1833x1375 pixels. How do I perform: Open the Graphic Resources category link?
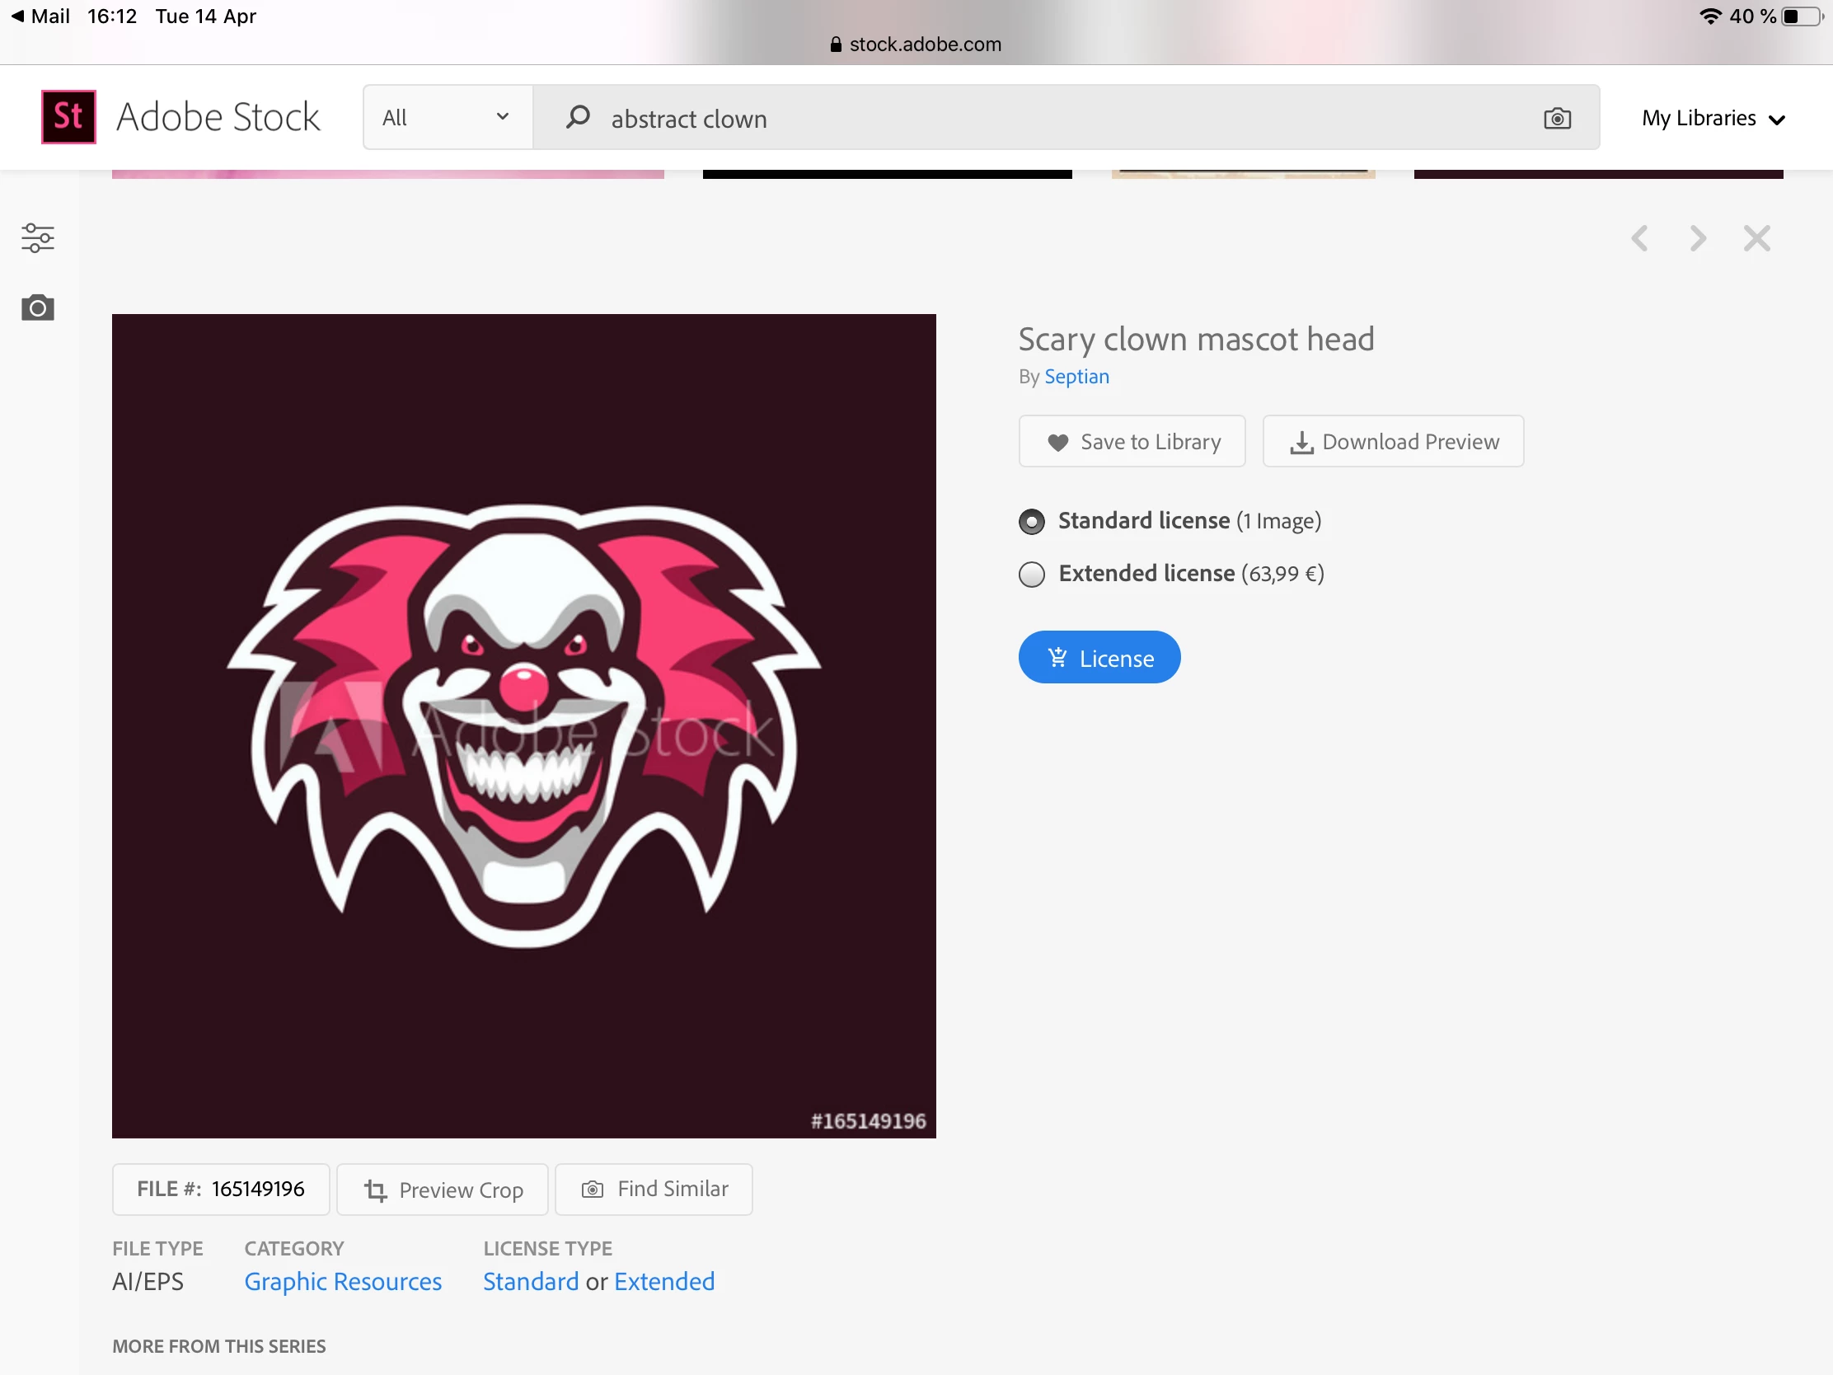pos(343,1282)
